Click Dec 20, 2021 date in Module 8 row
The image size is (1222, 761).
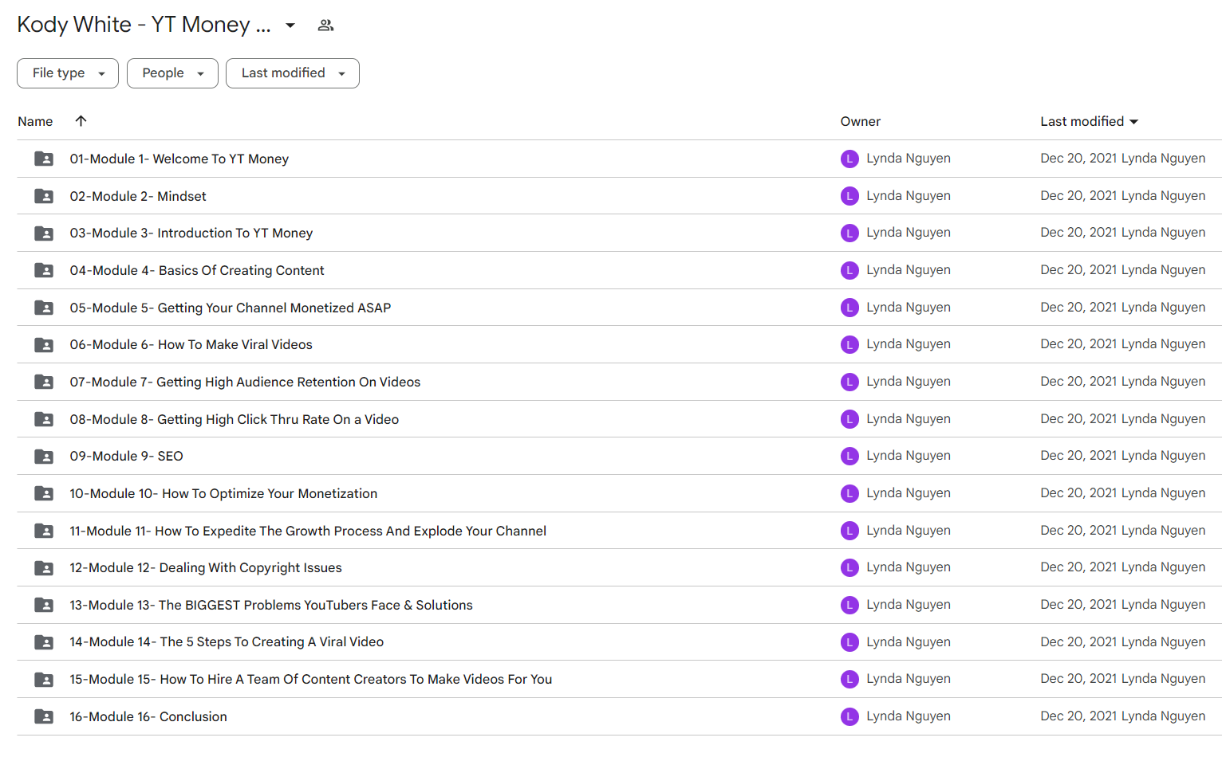coord(1078,419)
